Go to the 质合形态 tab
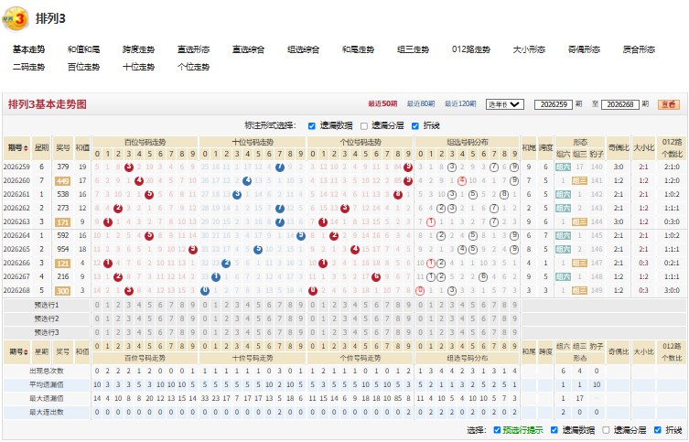This screenshot has height=442, width=689. 639,49
